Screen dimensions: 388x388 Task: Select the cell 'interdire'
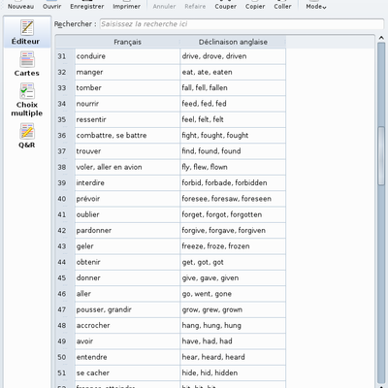tap(127, 183)
